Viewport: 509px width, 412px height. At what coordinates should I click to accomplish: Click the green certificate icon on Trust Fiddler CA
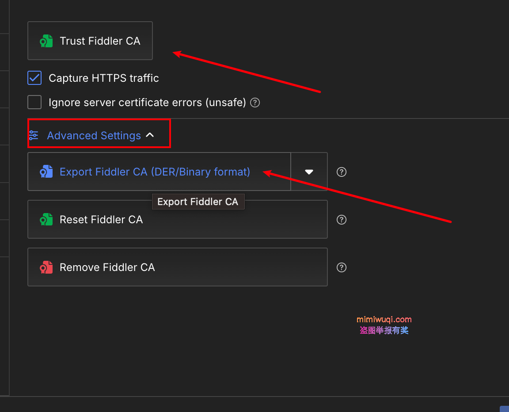pos(46,41)
